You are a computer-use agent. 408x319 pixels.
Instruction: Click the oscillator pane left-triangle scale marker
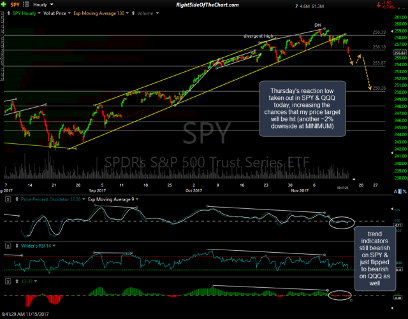(392, 208)
